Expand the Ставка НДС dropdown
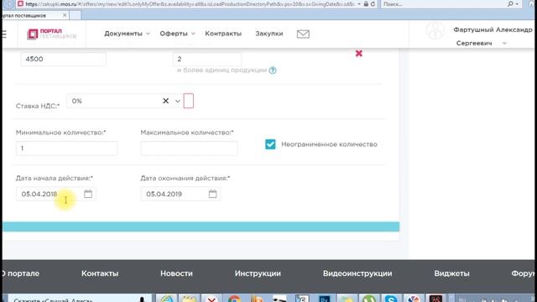Screen dimensions: 537x302 pyautogui.click(x=177, y=101)
